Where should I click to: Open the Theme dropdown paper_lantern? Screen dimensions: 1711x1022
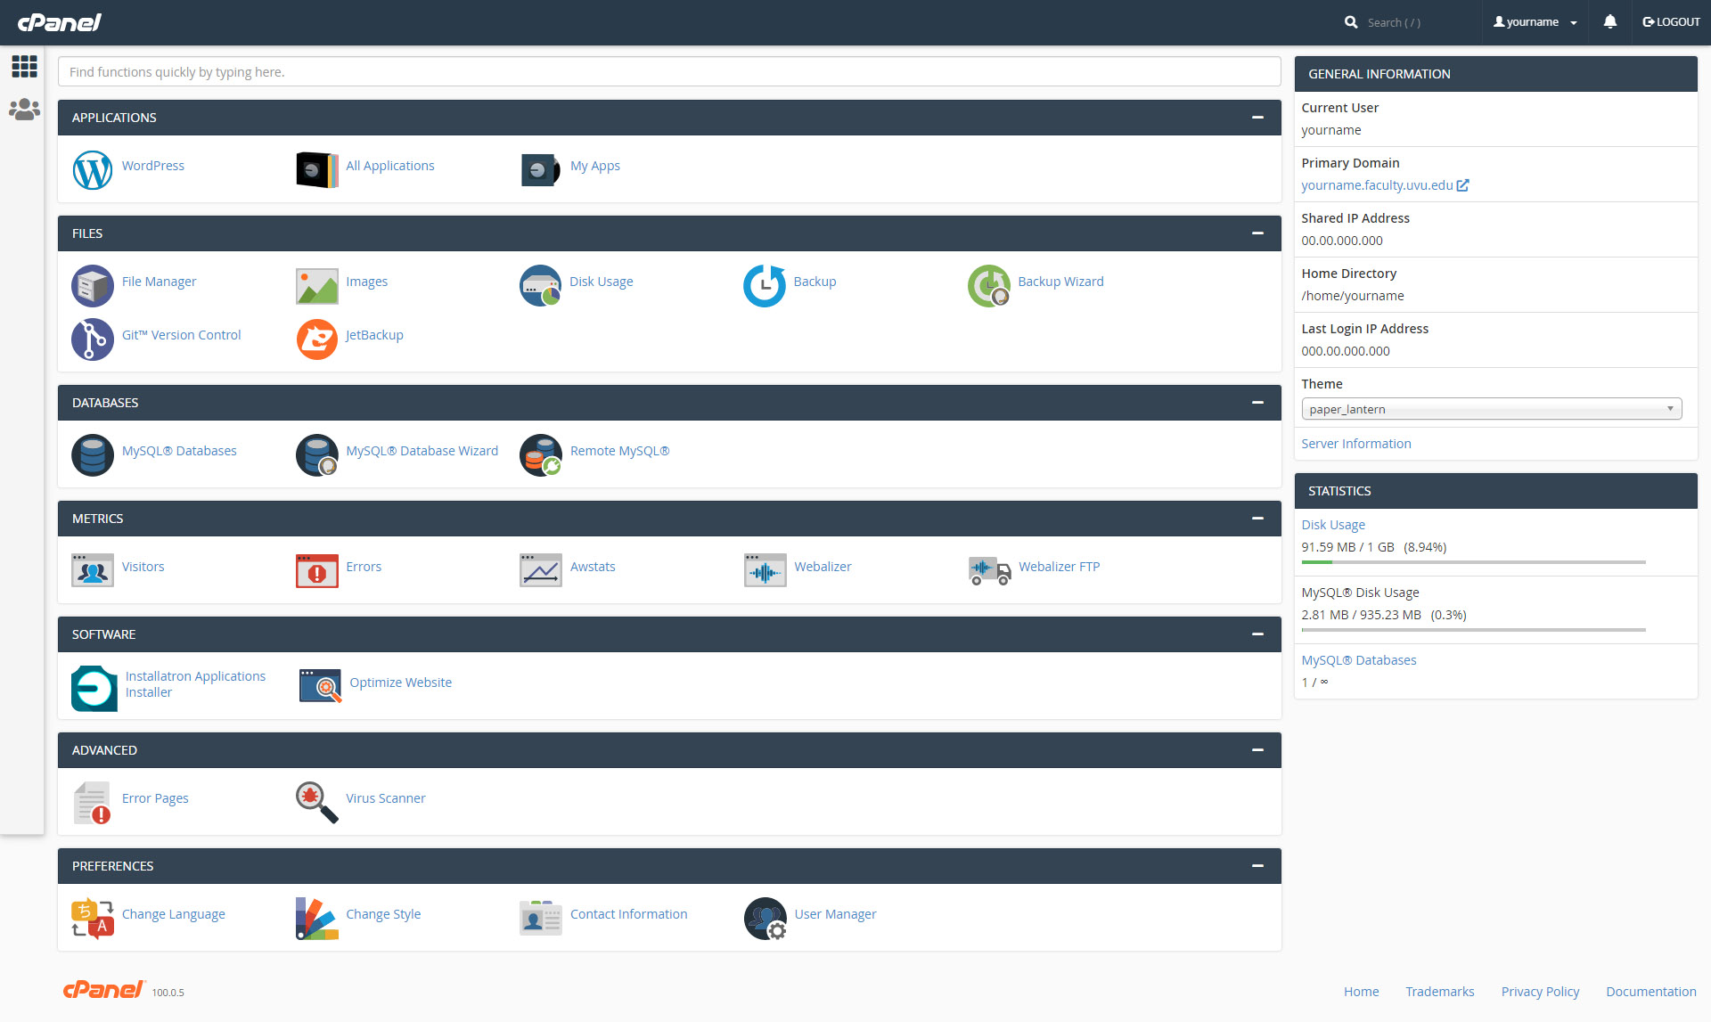click(x=1491, y=409)
